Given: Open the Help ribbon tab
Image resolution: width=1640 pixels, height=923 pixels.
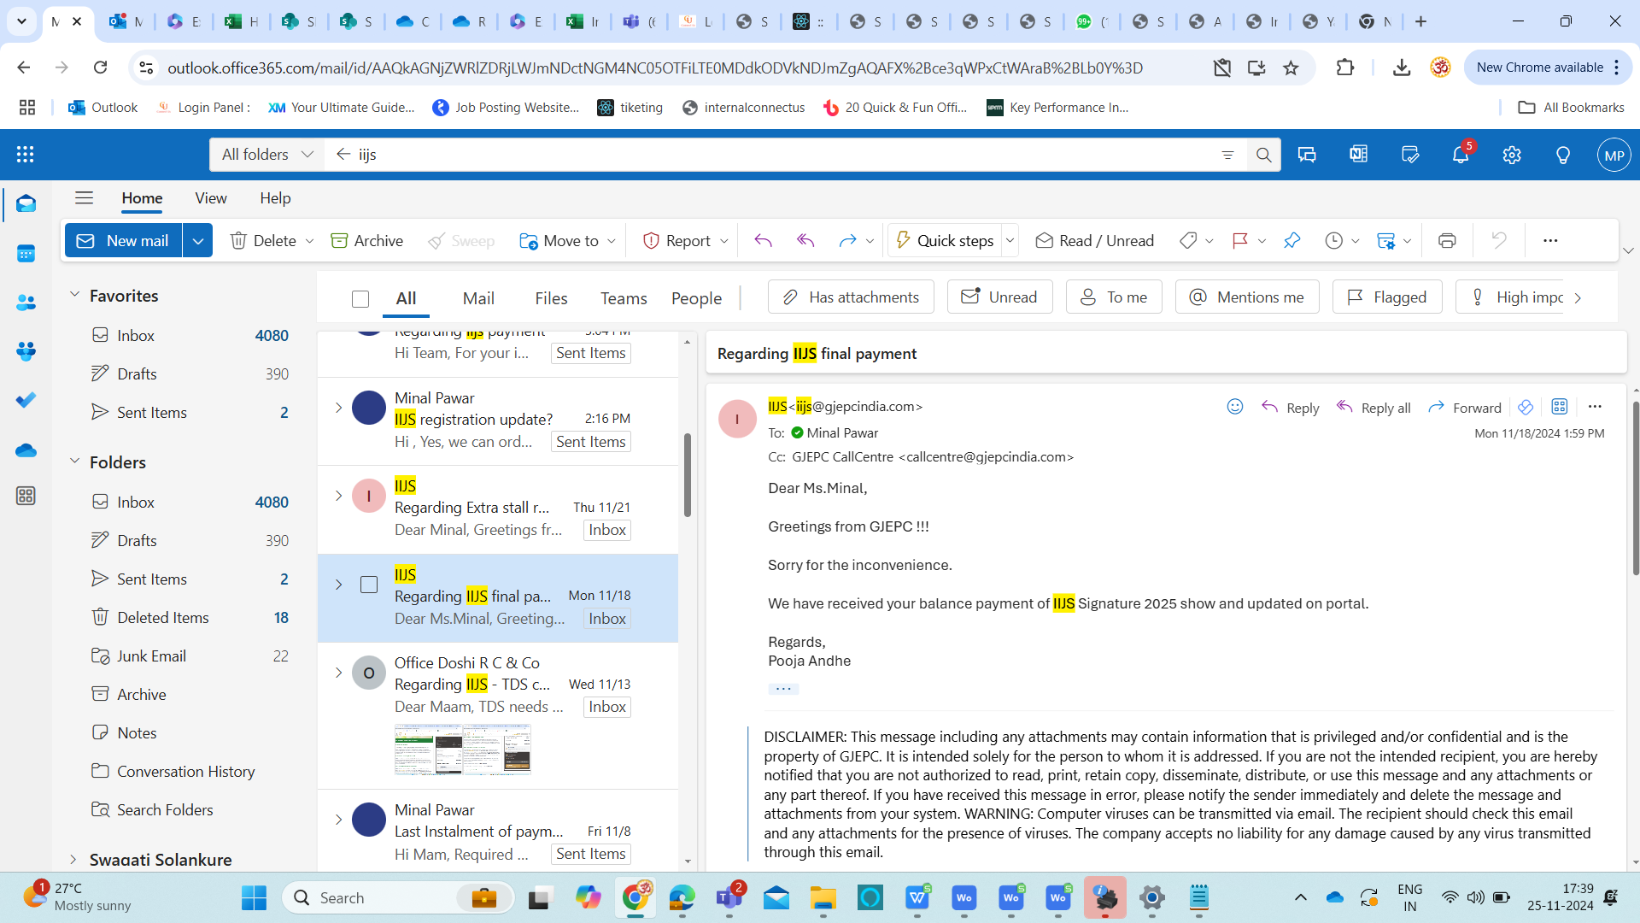Looking at the screenshot, I should coord(275,198).
